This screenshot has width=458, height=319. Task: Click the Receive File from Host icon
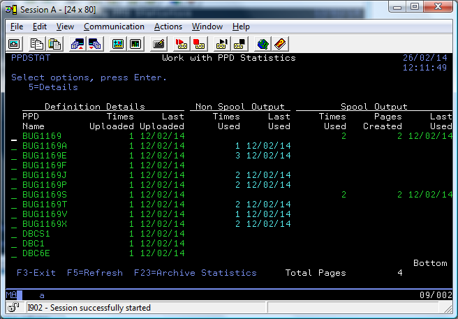(94, 44)
